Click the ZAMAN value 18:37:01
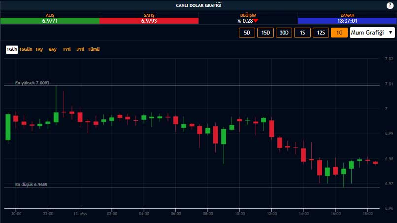 (347, 21)
